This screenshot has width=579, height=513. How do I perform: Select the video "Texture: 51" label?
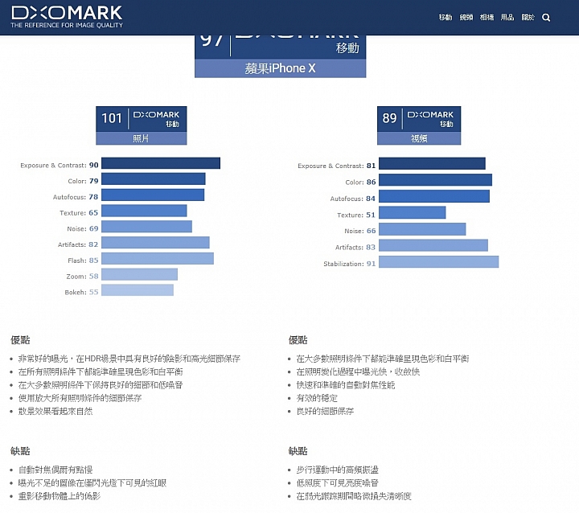pyautogui.click(x=356, y=215)
